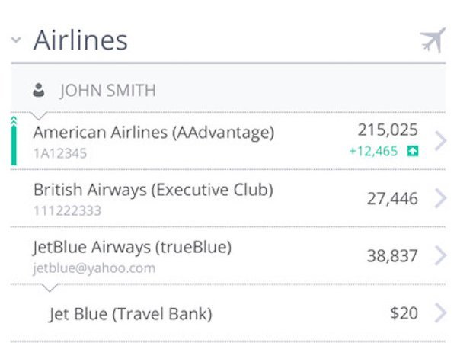Open American Airlines (AAdvantage) account
457x343 pixels.
(x=228, y=140)
